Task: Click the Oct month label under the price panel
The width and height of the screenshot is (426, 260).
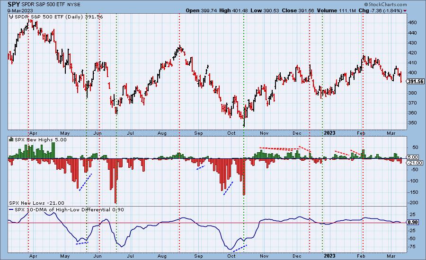Action: 231,133
